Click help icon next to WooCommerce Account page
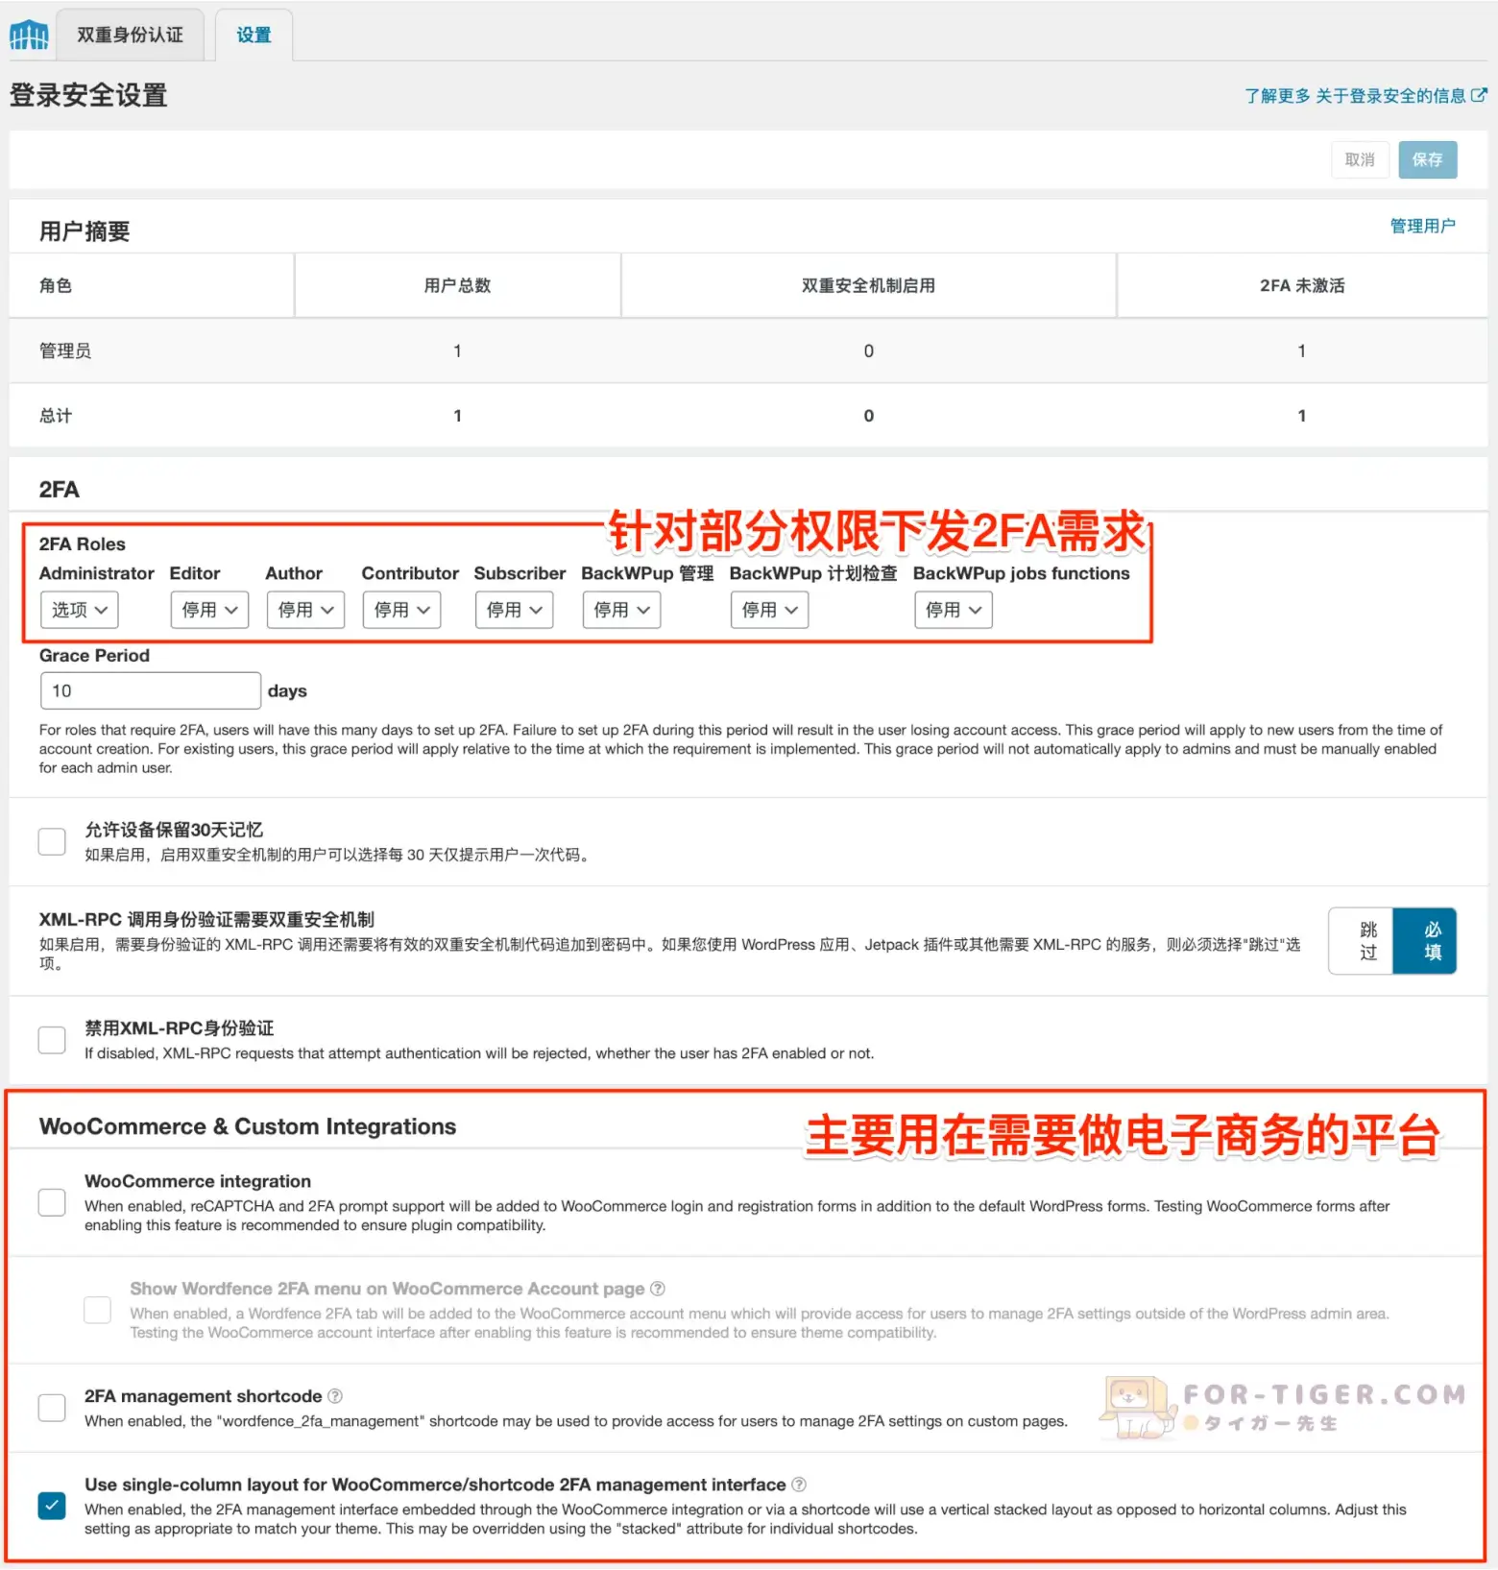This screenshot has width=1498, height=1570. click(x=658, y=1289)
